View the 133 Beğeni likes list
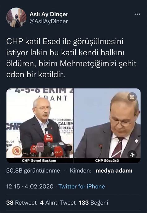This screenshot has height=213, width=147. coord(94,203)
